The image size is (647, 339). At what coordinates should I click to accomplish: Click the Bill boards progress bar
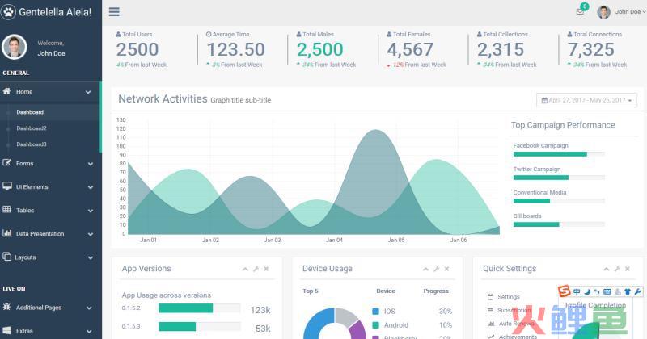(x=559, y=224)
